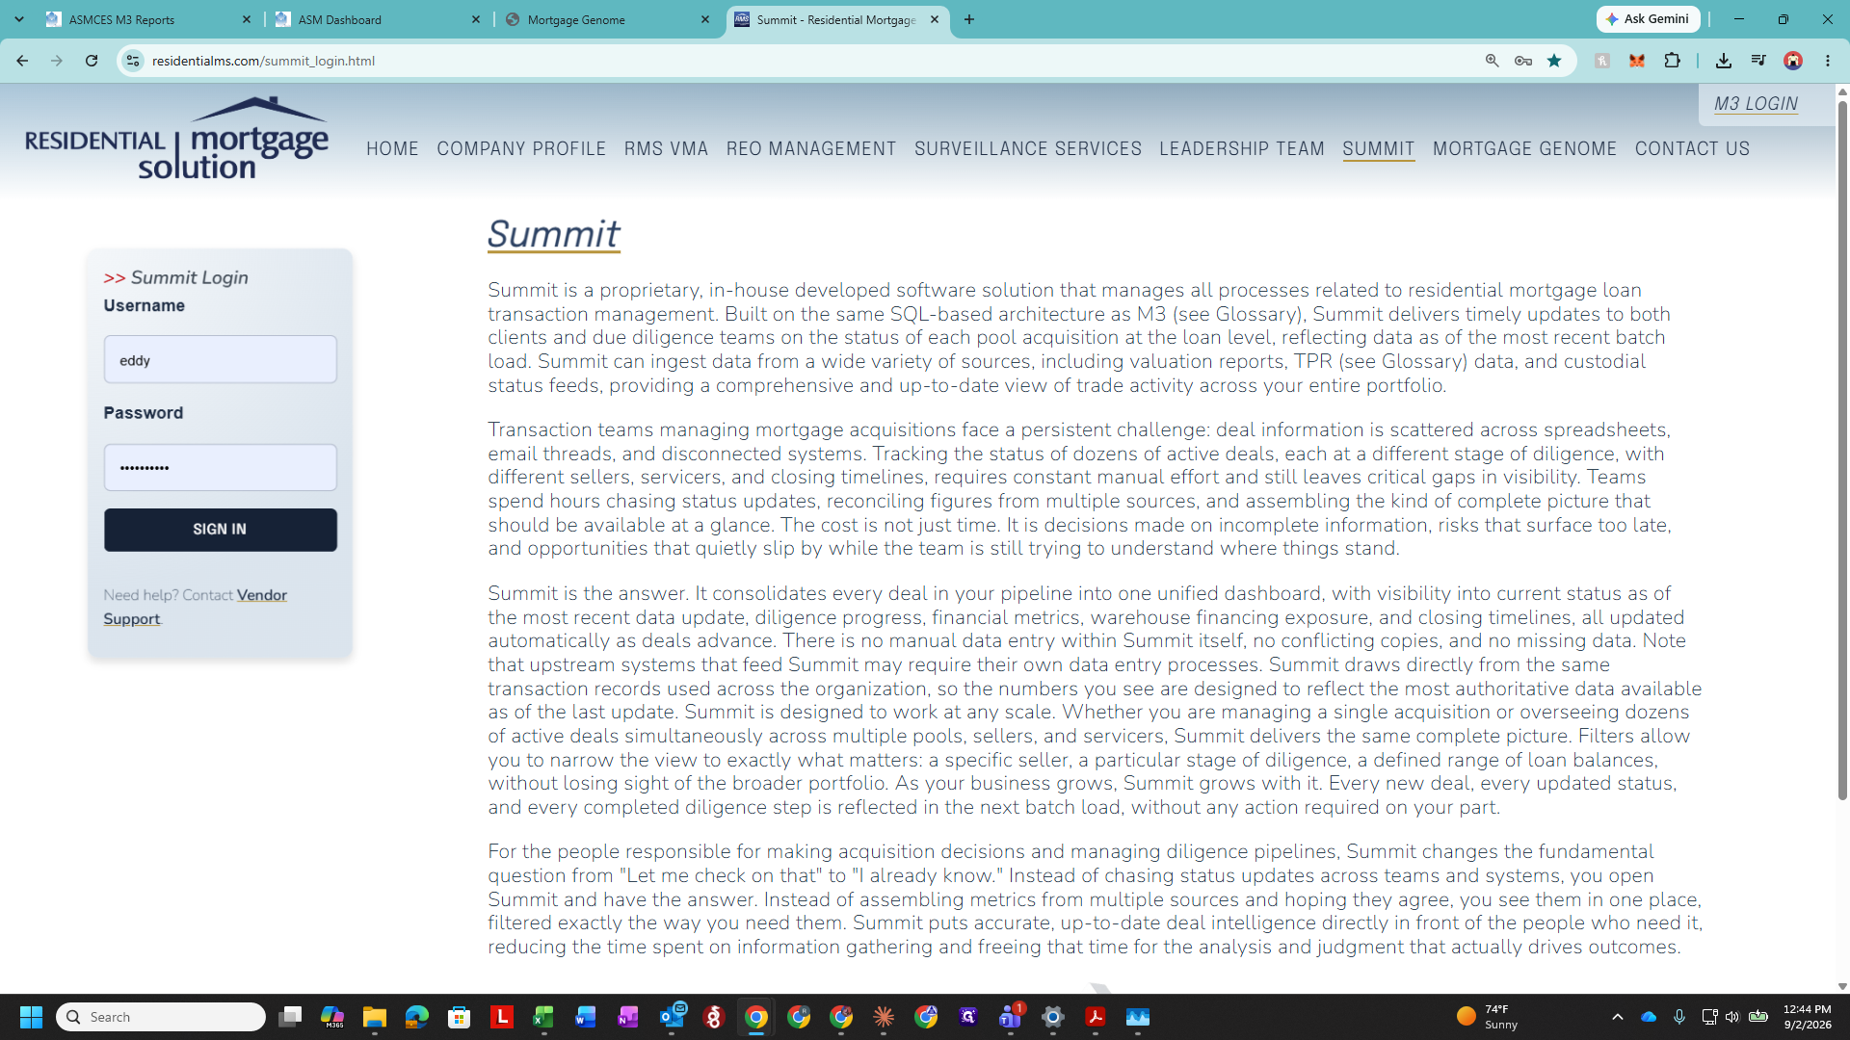
Task: Open MORTGAGE GENOME nav item
Action: [1524, 149]
